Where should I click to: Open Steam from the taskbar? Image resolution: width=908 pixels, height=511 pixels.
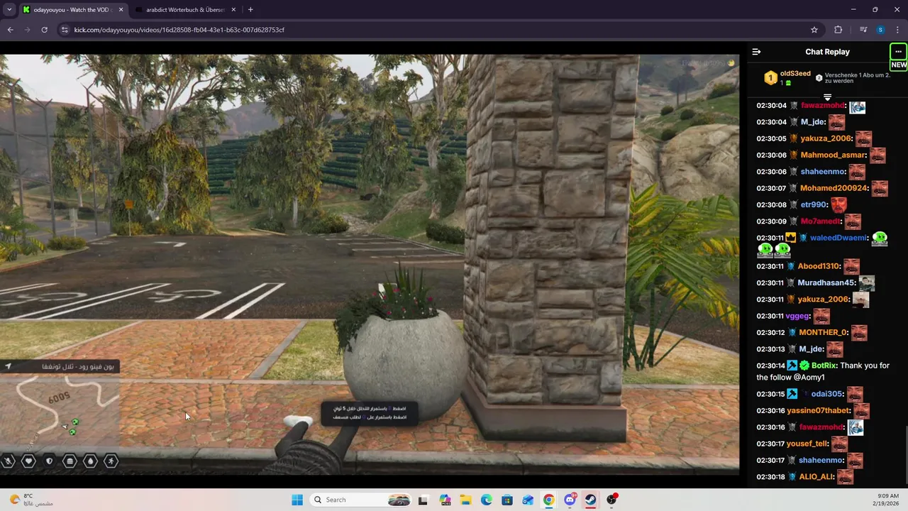[x=590, y=500]
